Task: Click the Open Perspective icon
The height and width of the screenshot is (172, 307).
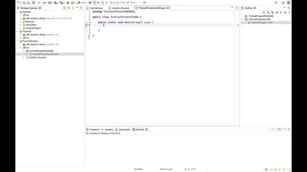Action: pyautogui.click(x=283, y=3)
